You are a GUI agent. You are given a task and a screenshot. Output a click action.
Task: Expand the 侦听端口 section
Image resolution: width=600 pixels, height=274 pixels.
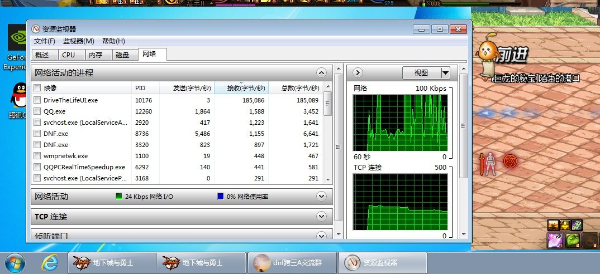pyautogui.click(x=321, y=236)
